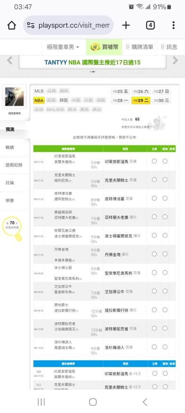185x413 pixels.
Task: Select 主推 radio for 印第安那溜馬 first row
Action: tap(154, 161)
